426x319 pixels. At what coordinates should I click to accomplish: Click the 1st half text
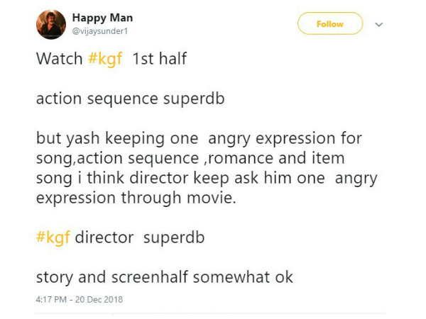(160, 59)
